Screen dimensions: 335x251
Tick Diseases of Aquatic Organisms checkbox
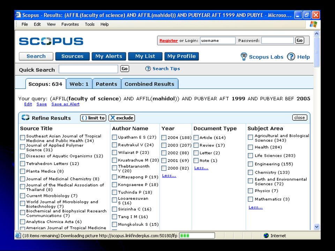click(x=22, y=156)
